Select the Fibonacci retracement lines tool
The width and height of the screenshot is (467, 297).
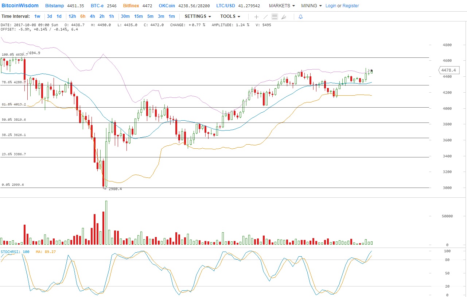coord(275,17)
